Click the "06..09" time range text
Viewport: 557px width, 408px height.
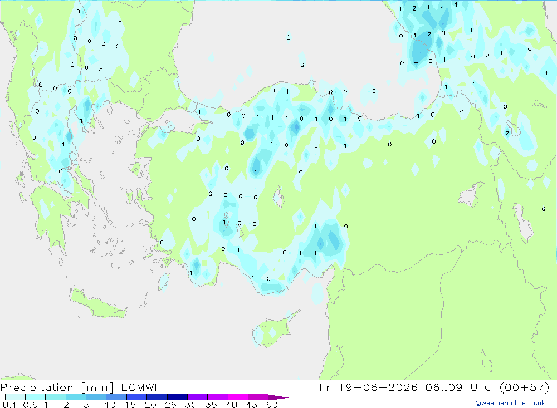[444, 387]
